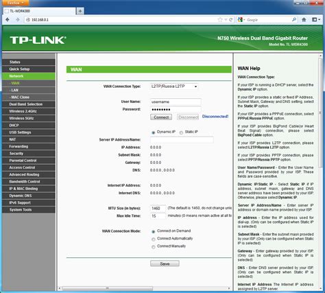Open the home page icon in toolbar
Image resolution: width=325 pixels, height=293 pixels.
click(304, 20)
